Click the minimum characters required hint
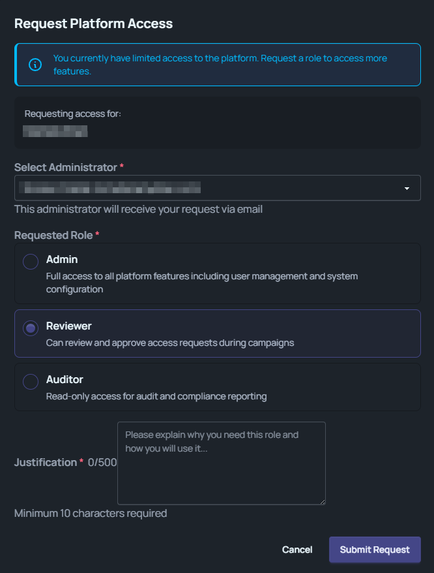The width and height of the screenshot is (434, 573). 91,514
